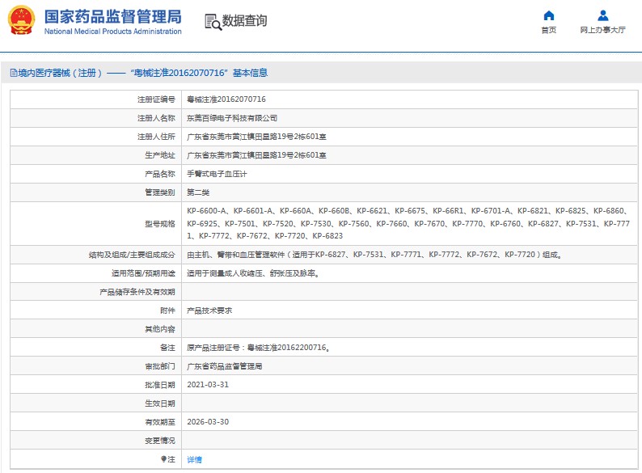Open the 详情 link
The width and height of the screenshot is (642, 473).
[195, 459]
